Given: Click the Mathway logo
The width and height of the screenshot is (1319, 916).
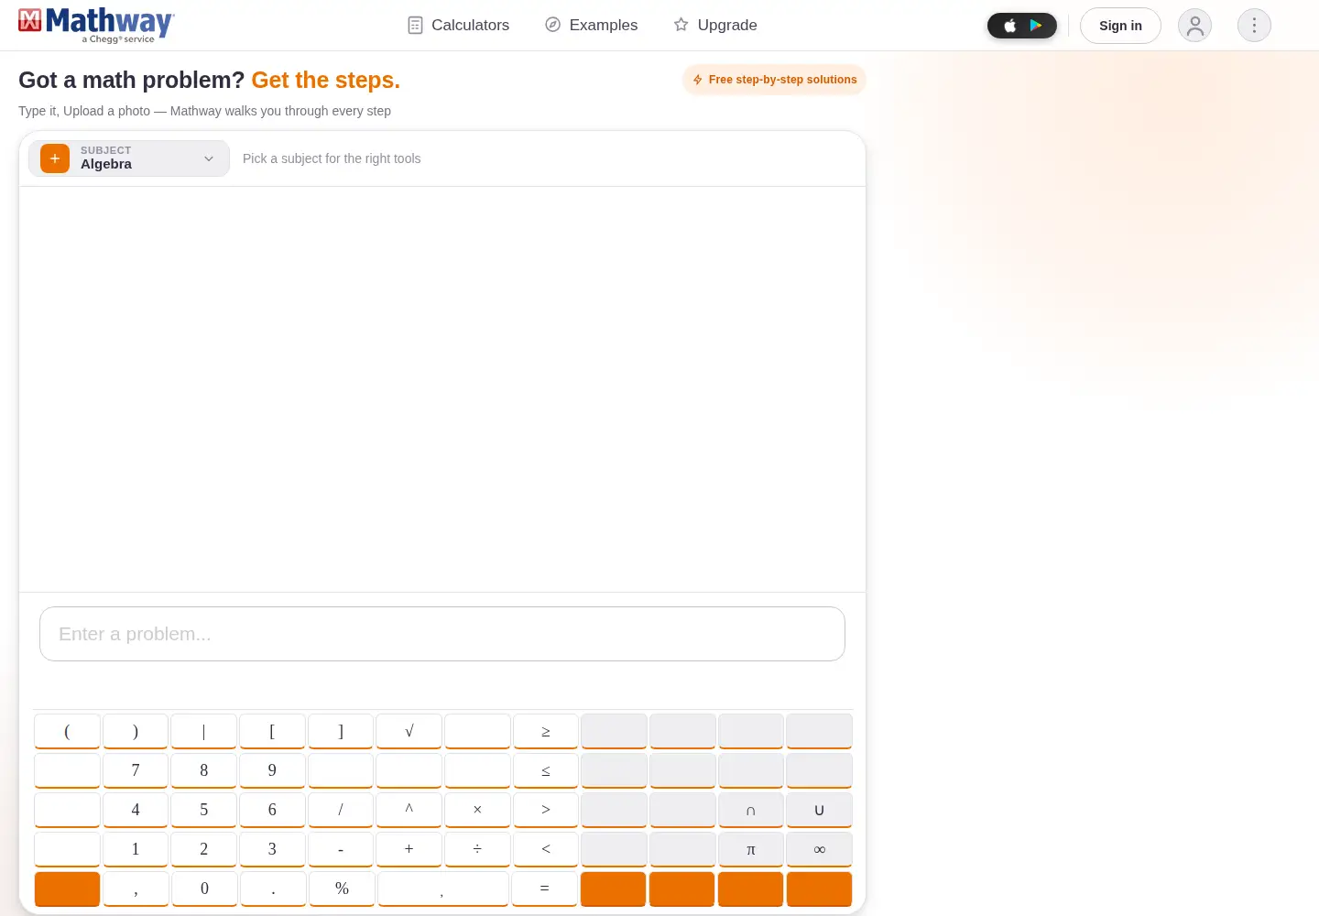Looking at the screenshot, I should pyautogui.click(x=96, y=25).
